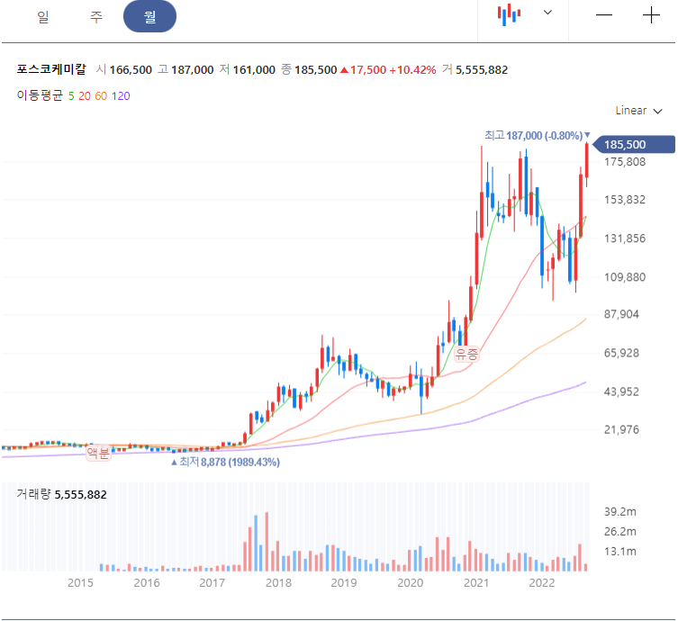Viewport: 678px width, 621px height.
Task: Click the 2018 x-axis label
Action: click(x=278, y=583)
